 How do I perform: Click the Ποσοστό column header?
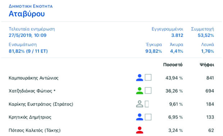click(x=173, y=65)
